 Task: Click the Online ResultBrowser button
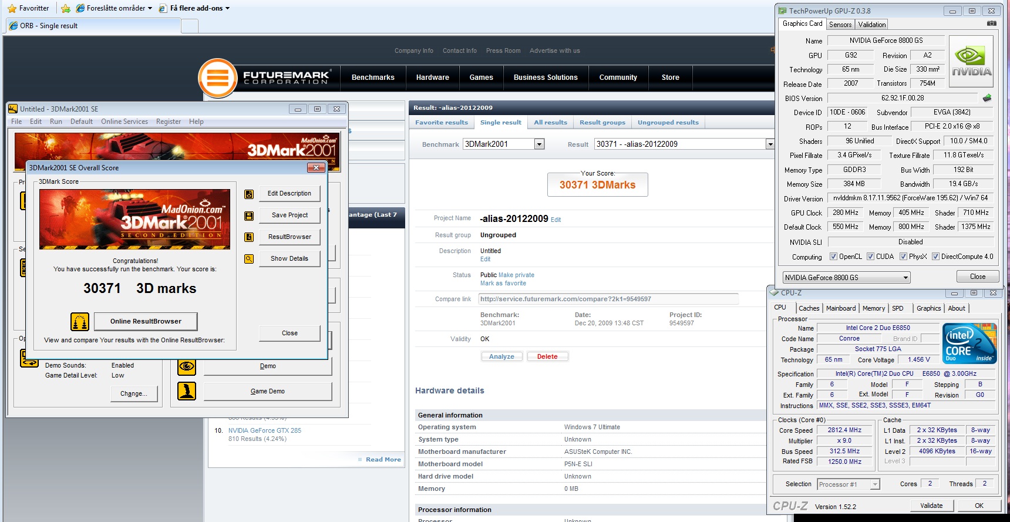pyautogui.click(x=146, y=321)
